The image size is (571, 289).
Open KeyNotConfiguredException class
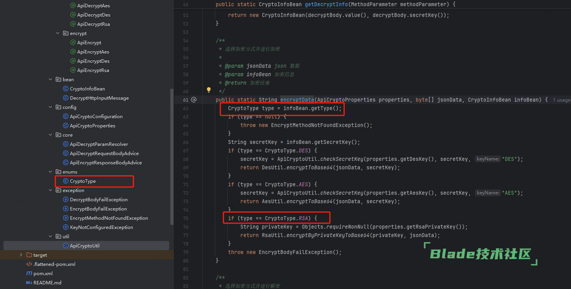(x=102, y=227)
